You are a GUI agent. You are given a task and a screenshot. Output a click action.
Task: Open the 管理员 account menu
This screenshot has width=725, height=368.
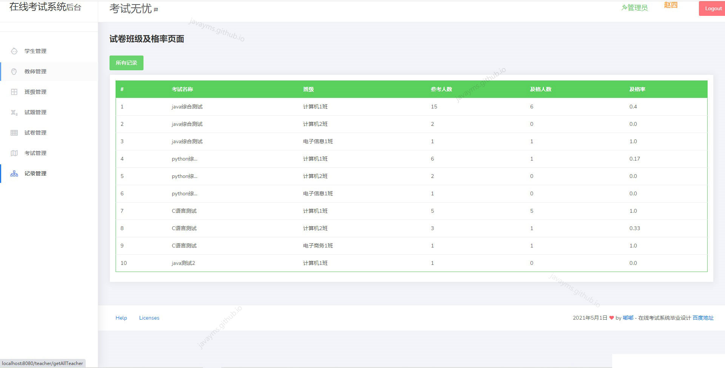pyautogui.click(x=637, y=7)
